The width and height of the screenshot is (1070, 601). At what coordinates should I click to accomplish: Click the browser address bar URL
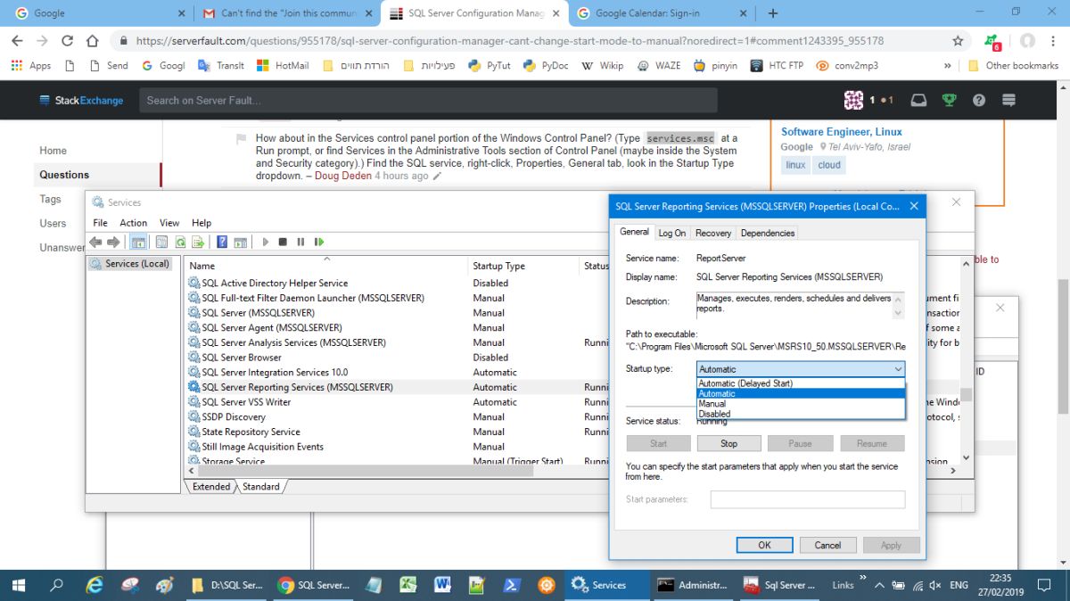tap(508, 41)
